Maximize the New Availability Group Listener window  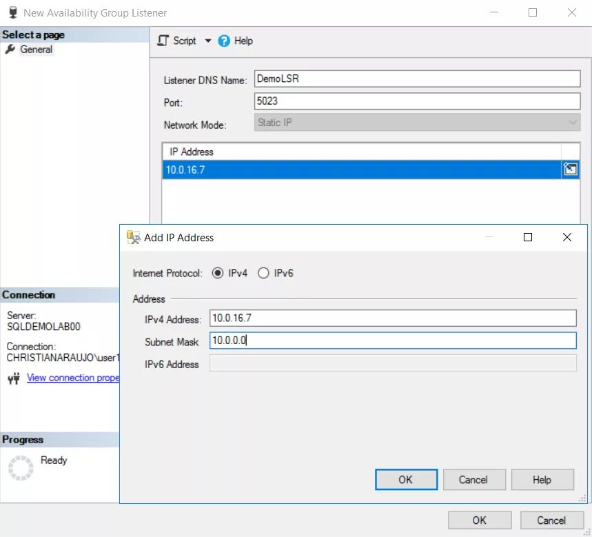[x=533, y=12]
